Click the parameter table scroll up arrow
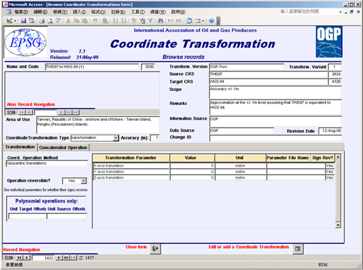363x270 pixels. pos(338,157)
